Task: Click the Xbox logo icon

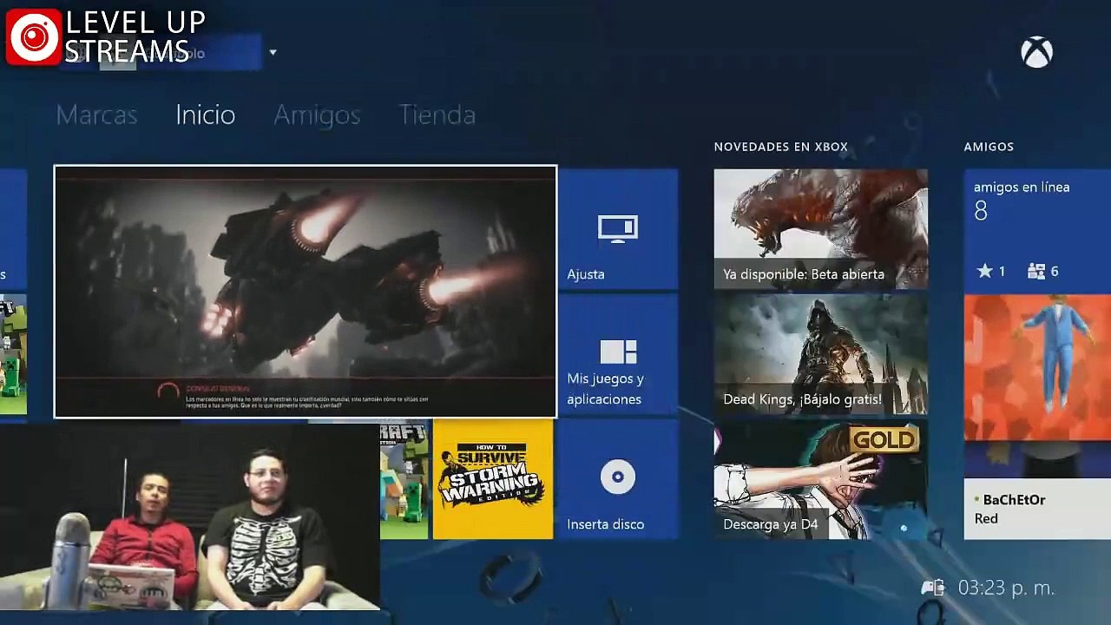Action: (x=1036, y=53)
